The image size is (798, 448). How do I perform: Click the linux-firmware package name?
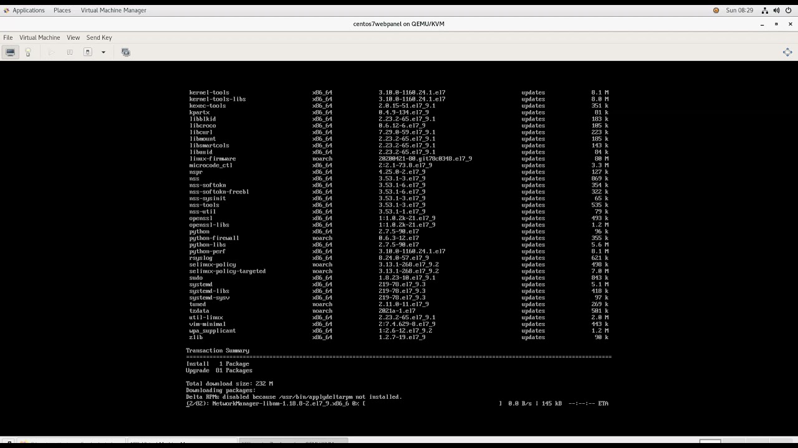[x=213, y=159]
